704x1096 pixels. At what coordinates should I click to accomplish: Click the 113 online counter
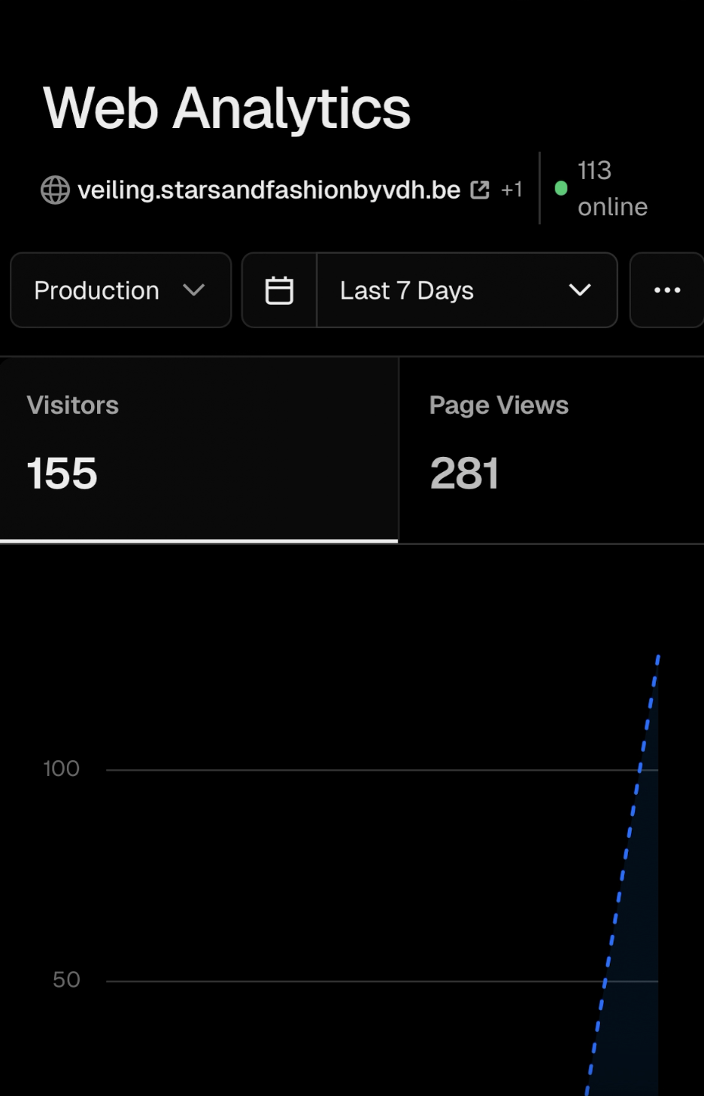pos(612,188)
